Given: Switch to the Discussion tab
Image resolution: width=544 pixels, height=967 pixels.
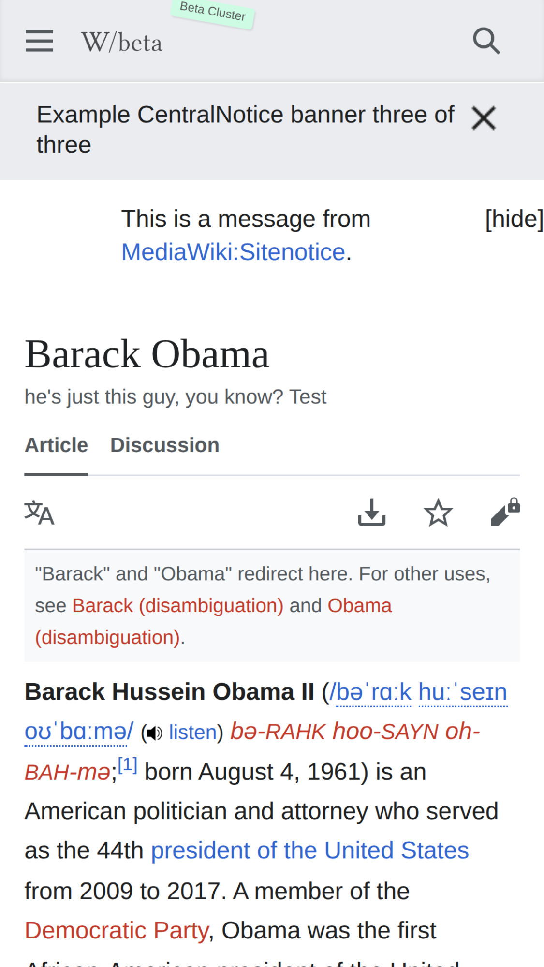Looking at the screenshot, I should point(164,445).
